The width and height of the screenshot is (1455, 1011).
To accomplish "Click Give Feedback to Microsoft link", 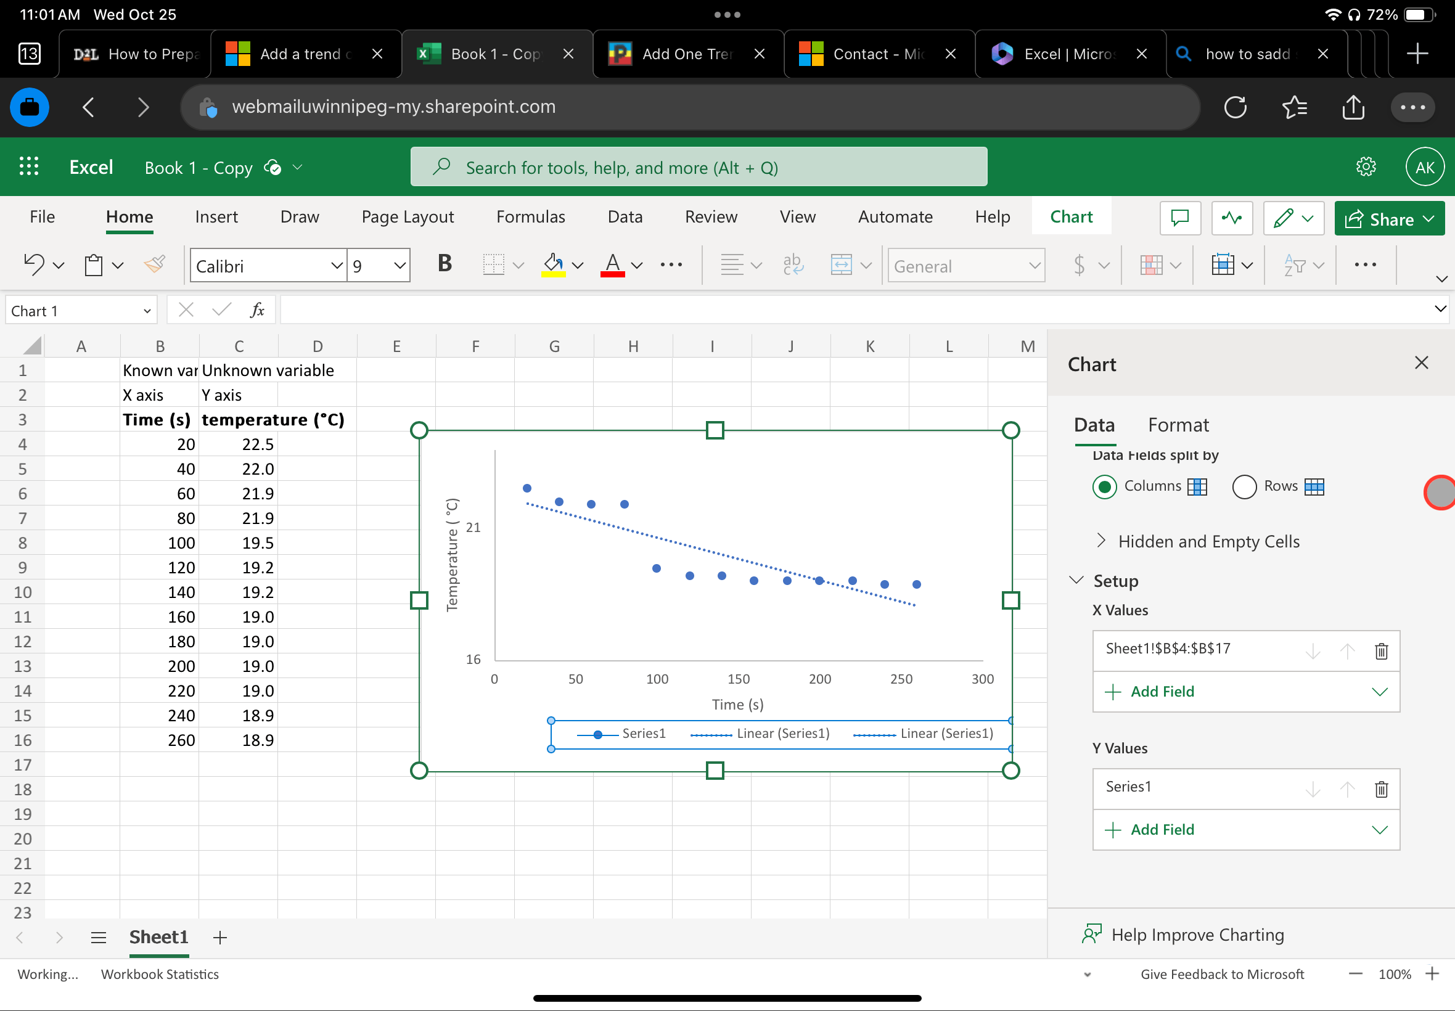I will coord(1222,974).
